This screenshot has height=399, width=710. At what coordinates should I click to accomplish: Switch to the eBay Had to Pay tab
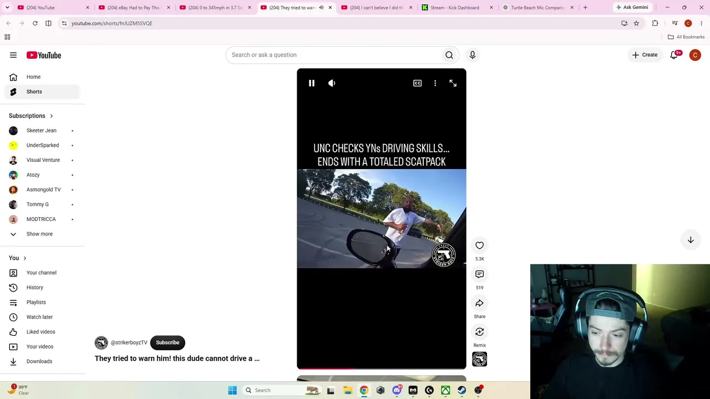134,8
